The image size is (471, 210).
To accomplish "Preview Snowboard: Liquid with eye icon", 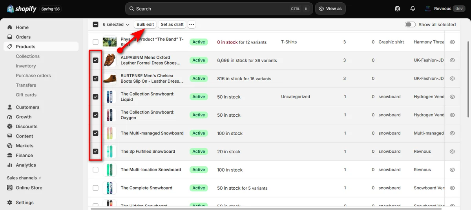I will (452, 97).
